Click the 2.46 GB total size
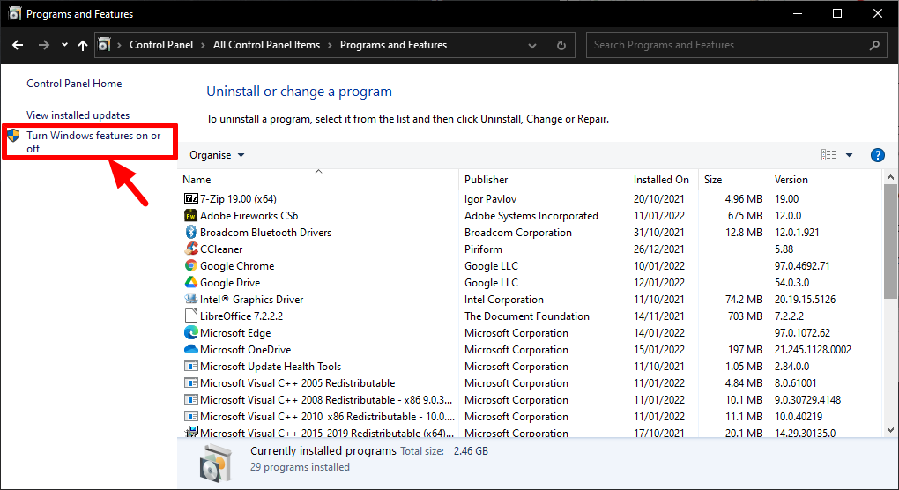Screen dimensions: 899x490 [x=471, y=451]
